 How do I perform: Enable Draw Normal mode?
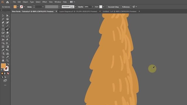pyautogui.click(x=2, y=77)
